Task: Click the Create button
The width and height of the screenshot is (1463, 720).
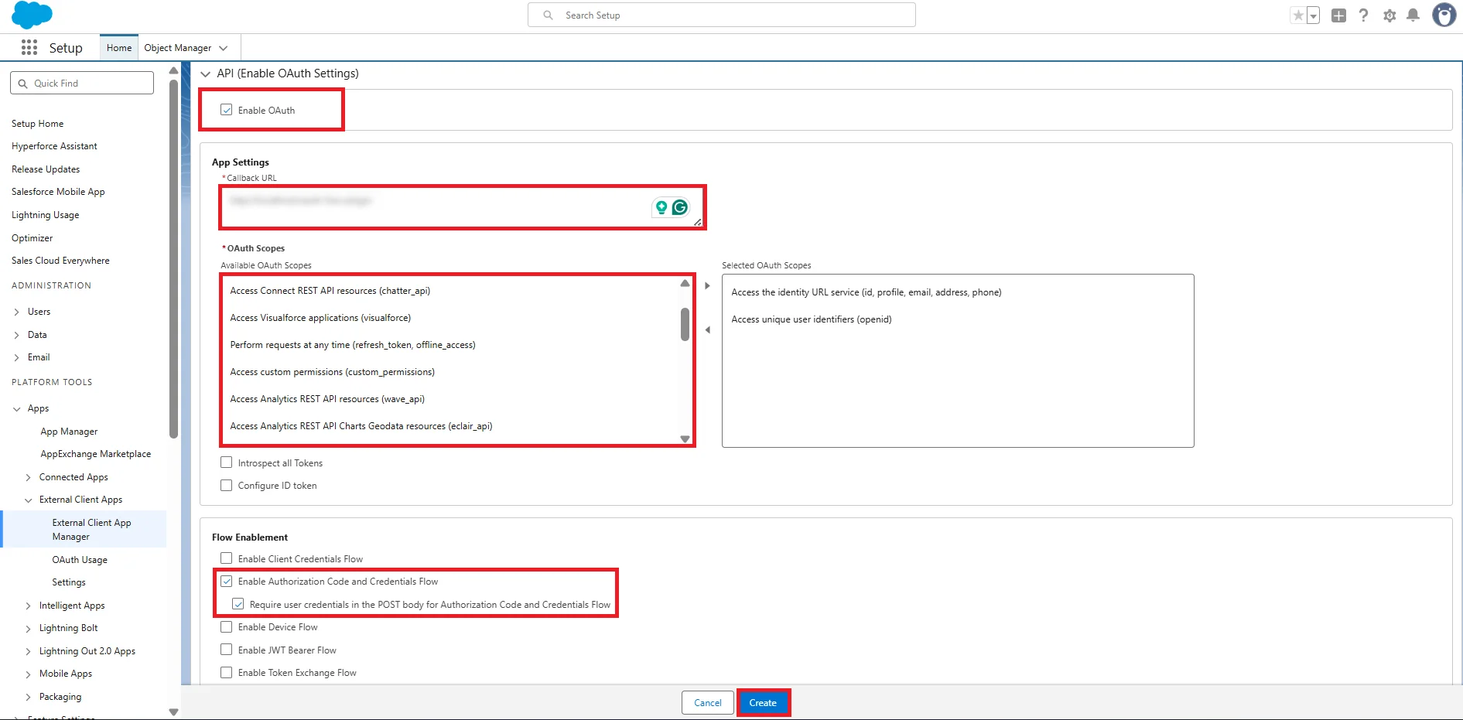Action: click(763, 702)
